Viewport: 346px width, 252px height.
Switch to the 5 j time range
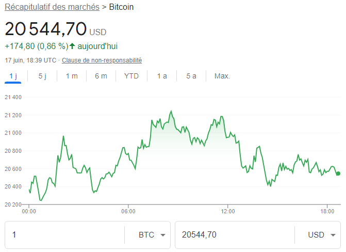click(42, 76)
